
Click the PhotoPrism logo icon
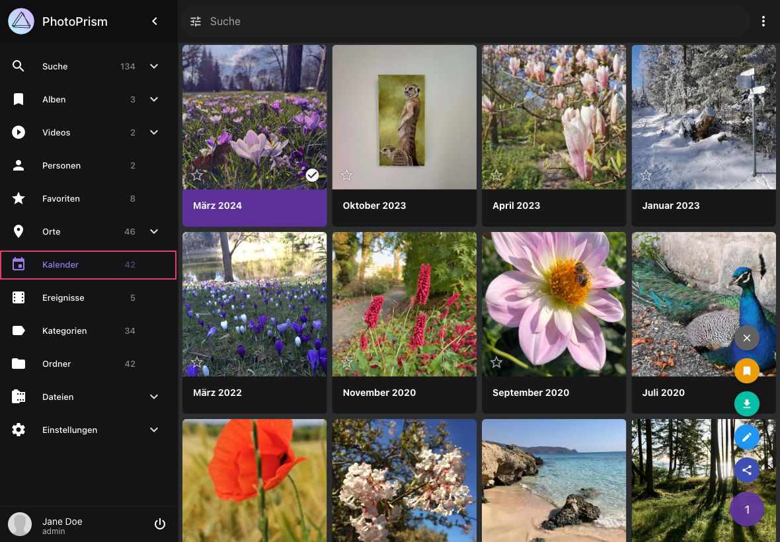[21, 21]
